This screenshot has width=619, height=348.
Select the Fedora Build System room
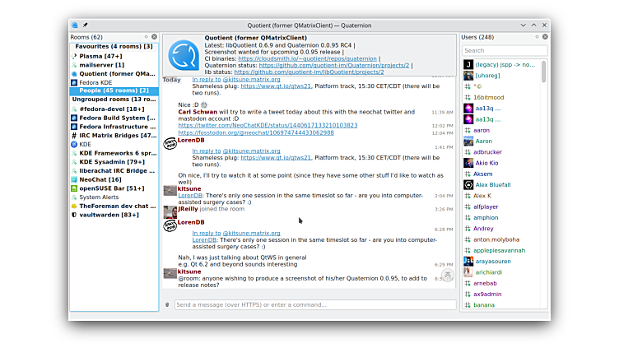click(x=117, y=118)
